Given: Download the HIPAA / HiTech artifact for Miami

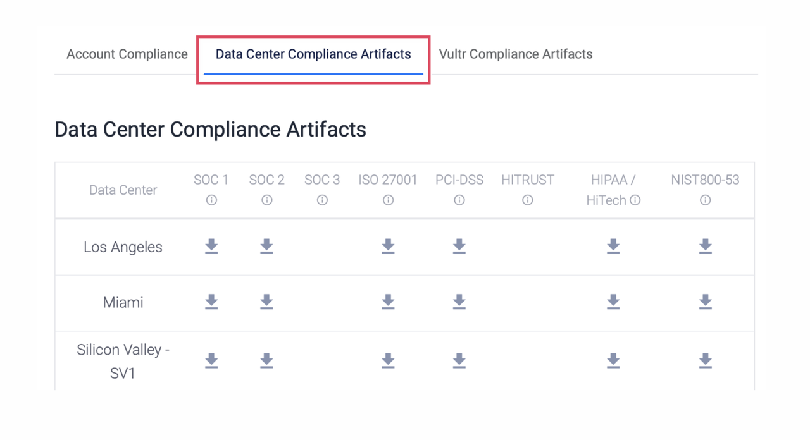Looking at the screenshot, I should pos(613,302).
